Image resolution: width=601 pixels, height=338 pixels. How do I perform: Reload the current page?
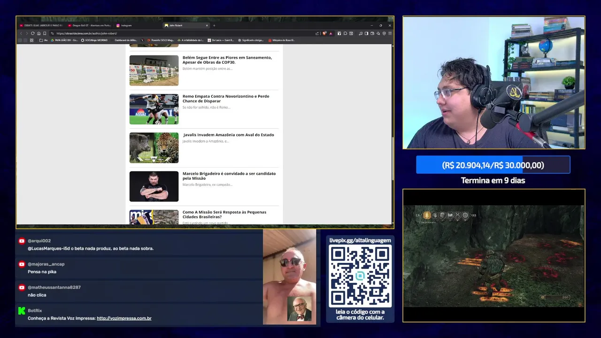[x=33, y=33]
